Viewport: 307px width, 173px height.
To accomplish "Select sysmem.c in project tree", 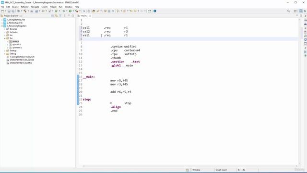I will point(17,48).
